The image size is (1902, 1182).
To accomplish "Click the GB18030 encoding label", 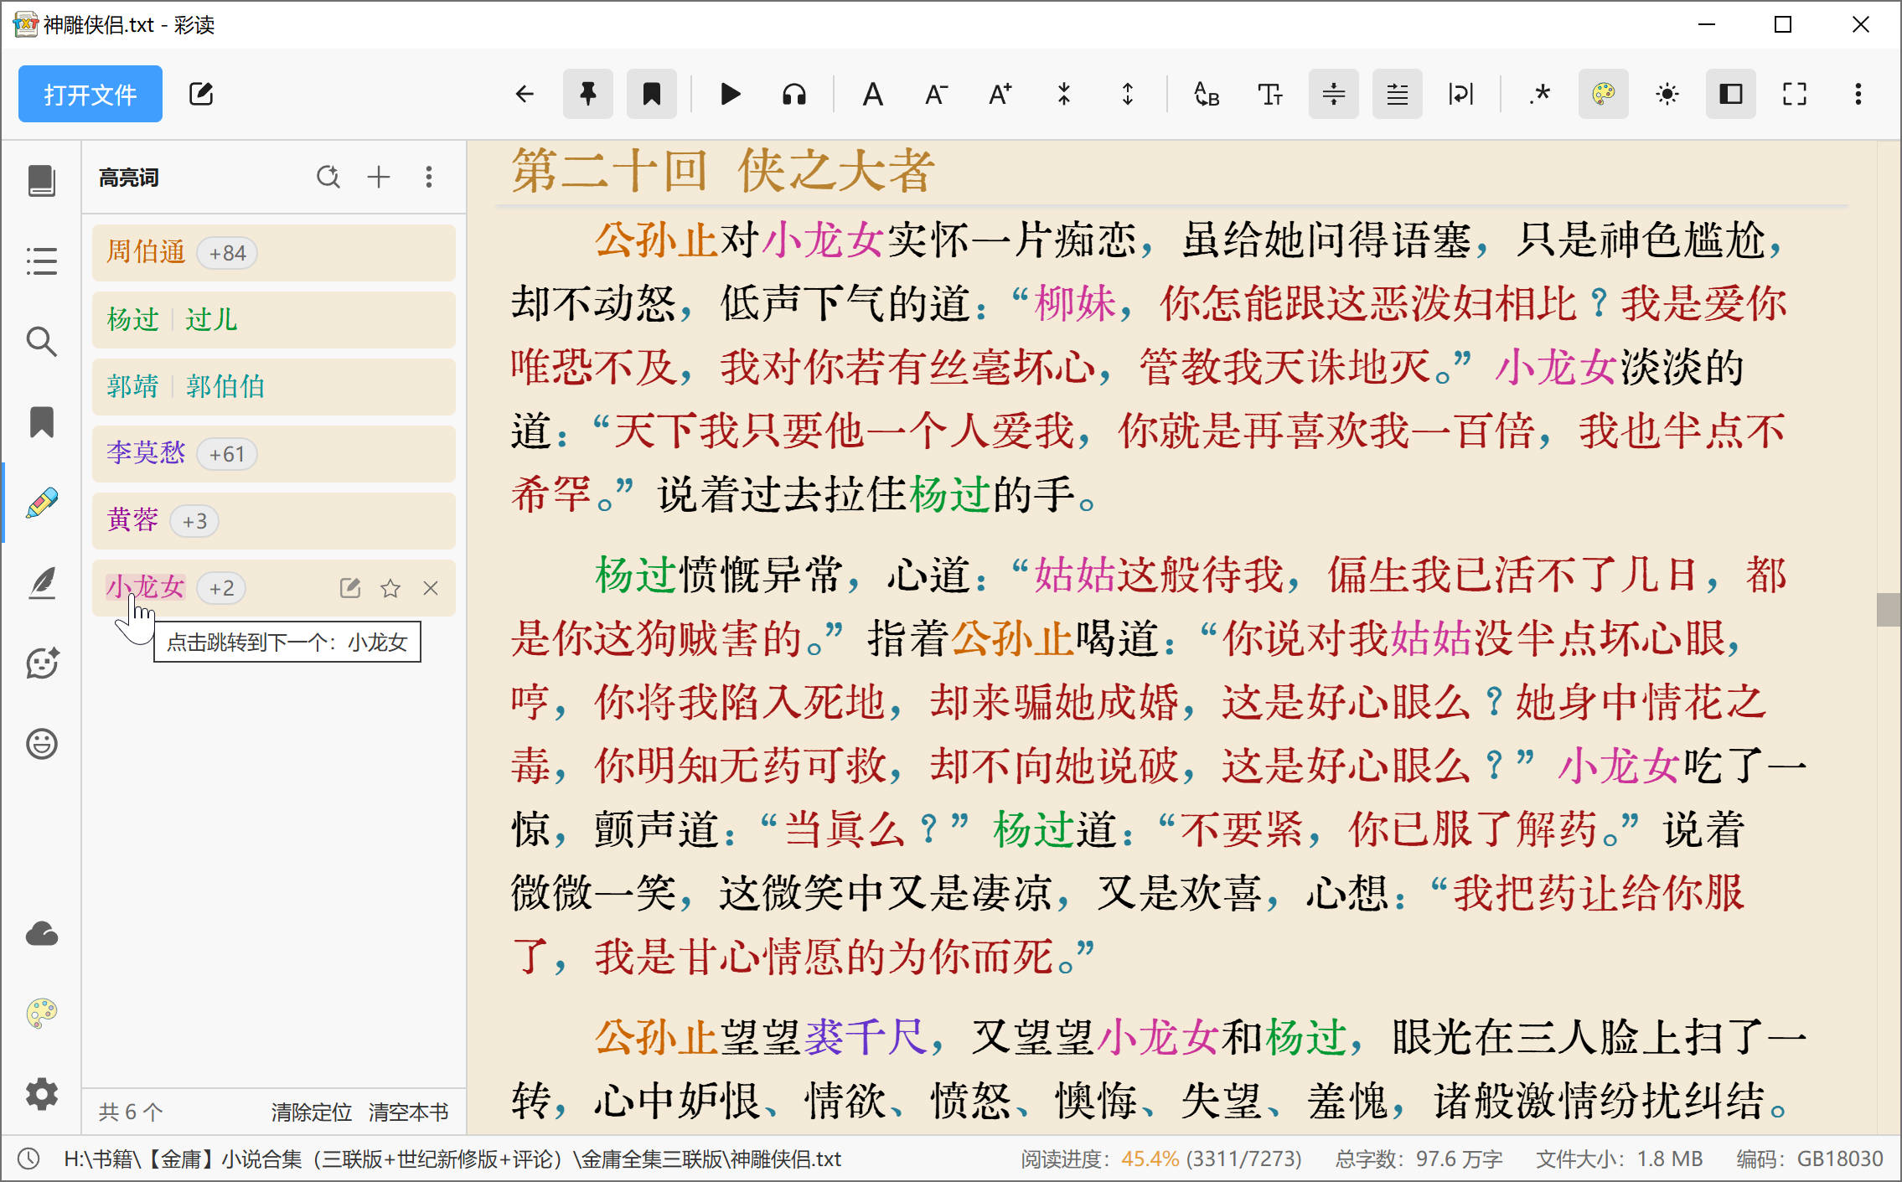I will [x=1840, y=1159].
